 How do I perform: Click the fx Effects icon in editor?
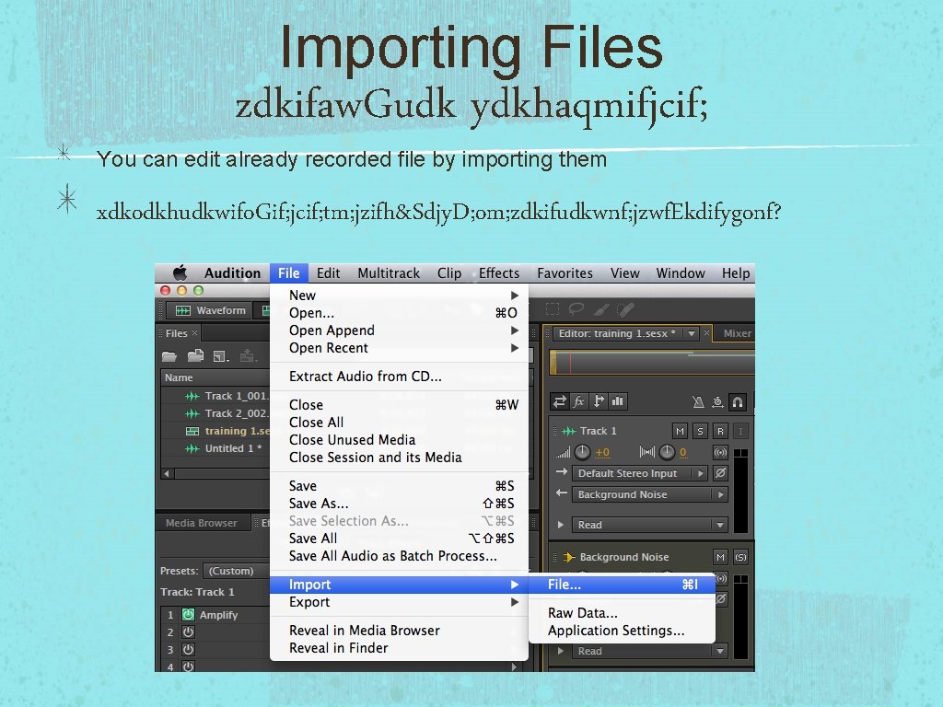tap(578, 401)
